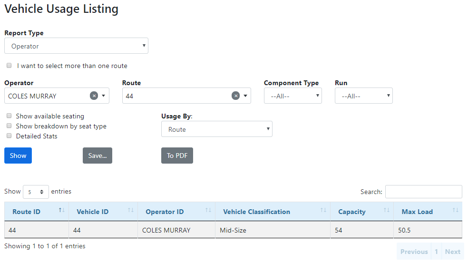Expand the Component Type dropdown
This screenshot has height=263, width=468.
[x=292, y=96]
